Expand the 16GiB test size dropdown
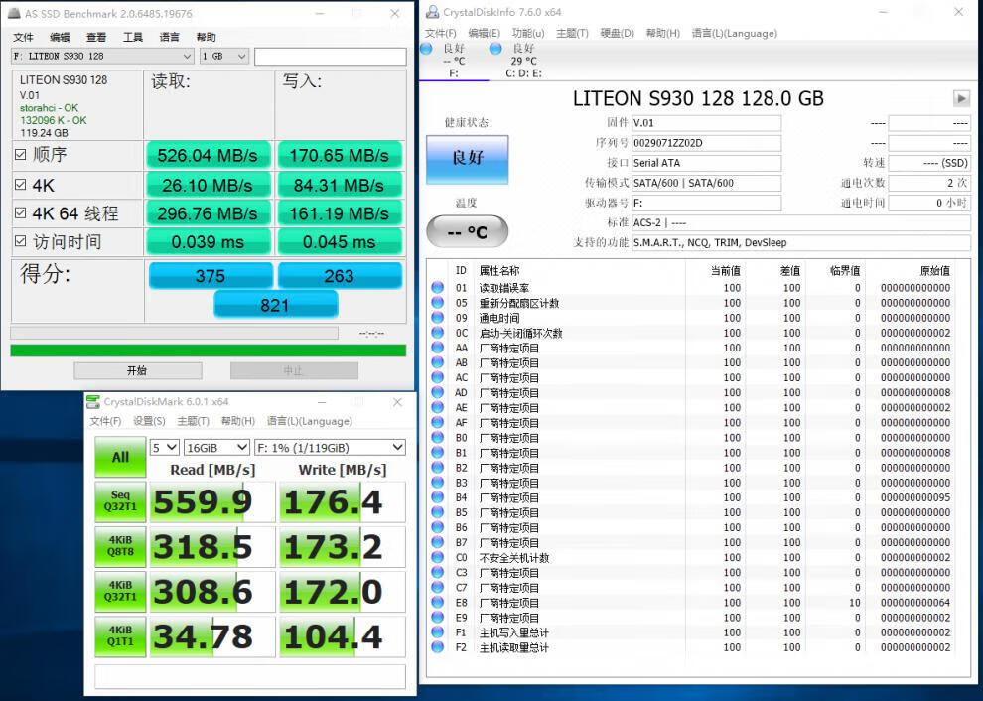This screenshot has width=983, height=701. coord(216,448)
